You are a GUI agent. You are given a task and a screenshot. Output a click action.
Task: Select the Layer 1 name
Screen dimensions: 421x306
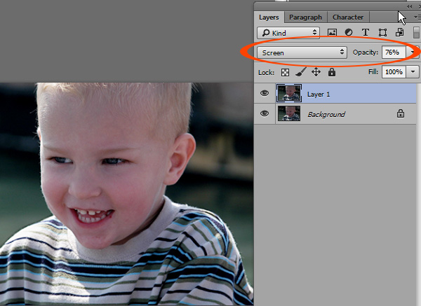coord(319,95)
